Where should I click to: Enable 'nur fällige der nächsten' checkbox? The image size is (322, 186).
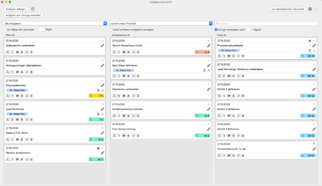[x=5, y=30]
